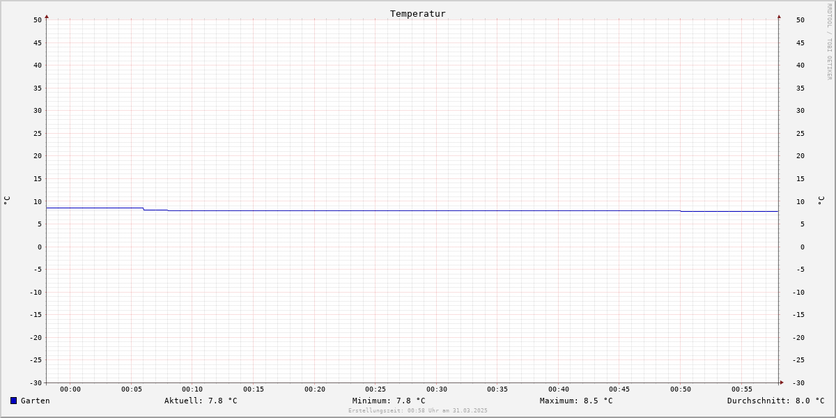Click the time axis end arrow marker
This screenshot has width=836, height=418.
(x=781, y=382)
